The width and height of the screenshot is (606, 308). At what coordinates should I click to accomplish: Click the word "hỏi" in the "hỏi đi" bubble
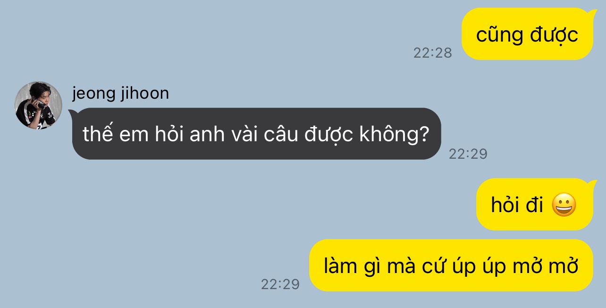coord(505,205)
